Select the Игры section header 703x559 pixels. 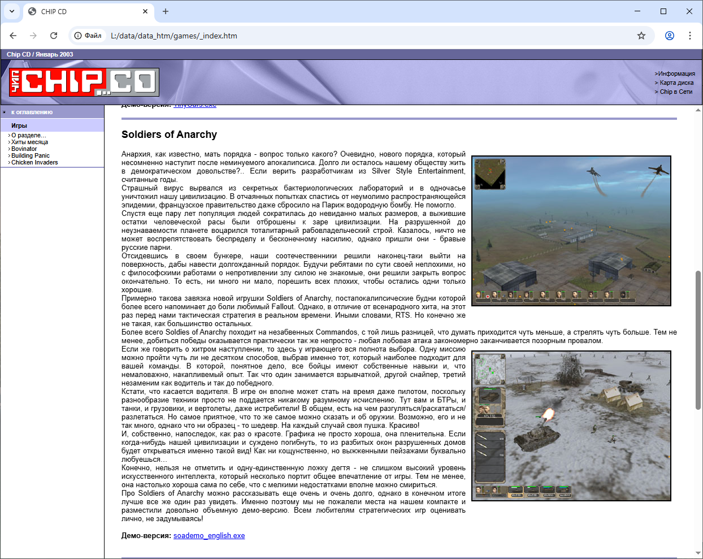(52, 125)
